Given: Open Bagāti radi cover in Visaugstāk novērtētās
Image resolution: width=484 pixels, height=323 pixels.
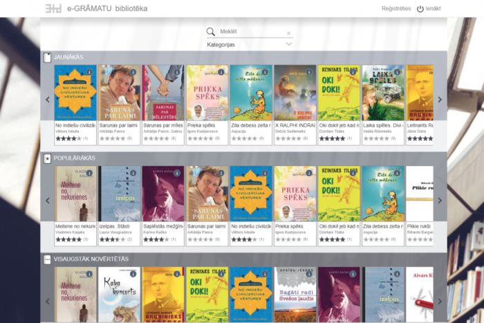Looking at the screenshot, I should (295, 295).
